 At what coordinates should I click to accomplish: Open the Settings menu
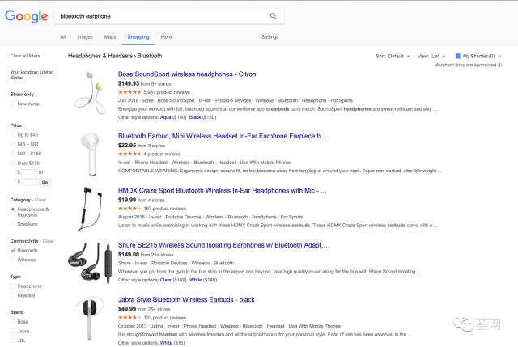click(x=270, y=37)
